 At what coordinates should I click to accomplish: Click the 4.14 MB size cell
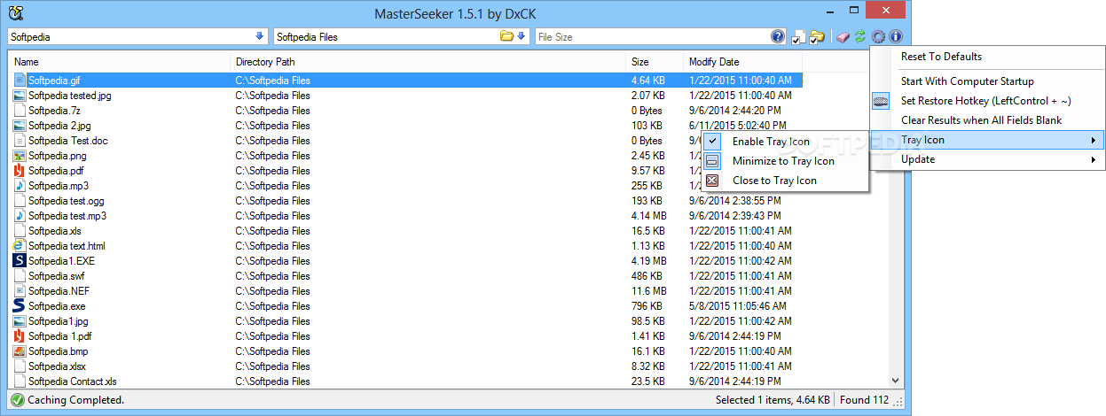tap(648, 215)
